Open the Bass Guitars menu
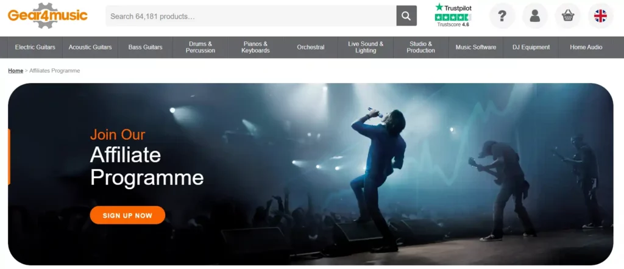The image size is (624, 269). [145, 47]
